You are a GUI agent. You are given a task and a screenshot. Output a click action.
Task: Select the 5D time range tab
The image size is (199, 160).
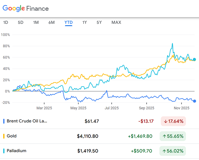(x=21, y=22)
